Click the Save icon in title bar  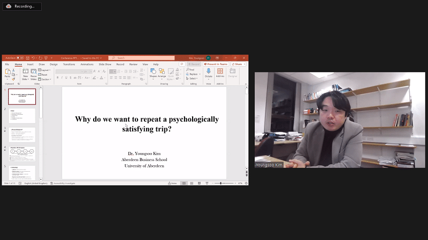pyautogui.click(x=27, y=58)
